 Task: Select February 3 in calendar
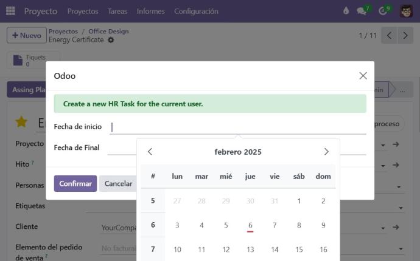point(177,225)
